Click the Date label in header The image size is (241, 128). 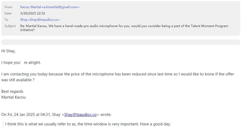click(8, 13)
